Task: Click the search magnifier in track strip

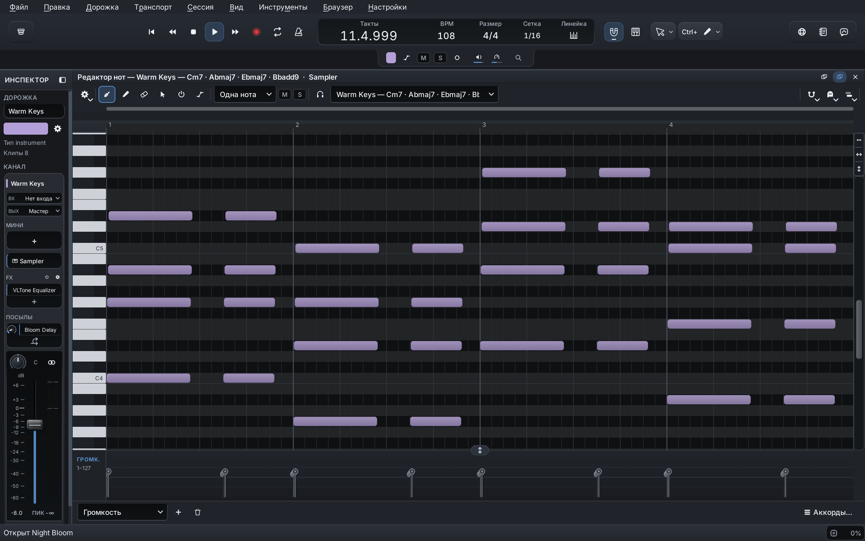Action: [518, 58]
